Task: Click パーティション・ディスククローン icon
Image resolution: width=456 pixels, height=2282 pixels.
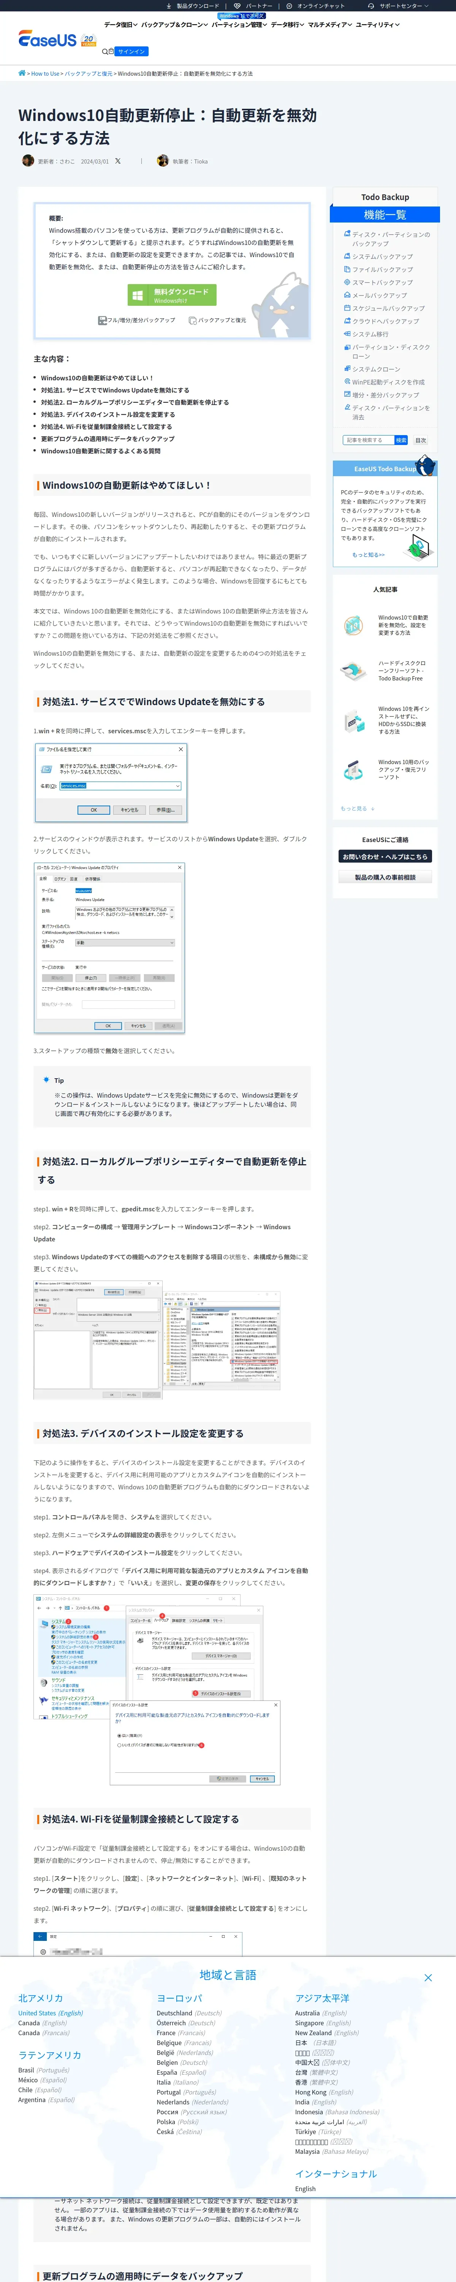Action: [347, 346]
